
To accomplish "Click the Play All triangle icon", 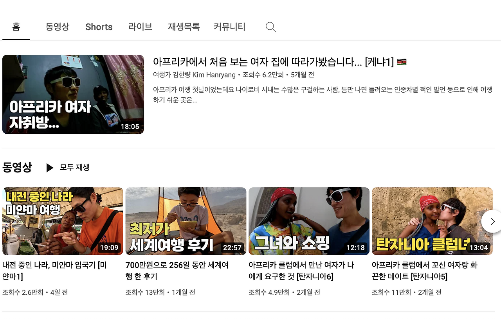I will pyautogui.click(x=50, y=167).
